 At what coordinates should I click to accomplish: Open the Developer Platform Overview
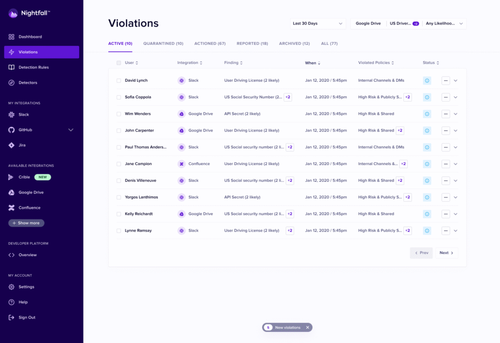(x=27, y=255)
